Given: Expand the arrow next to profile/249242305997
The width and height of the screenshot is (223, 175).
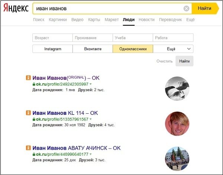Looking at the screenshot, I should click(91, 84).
